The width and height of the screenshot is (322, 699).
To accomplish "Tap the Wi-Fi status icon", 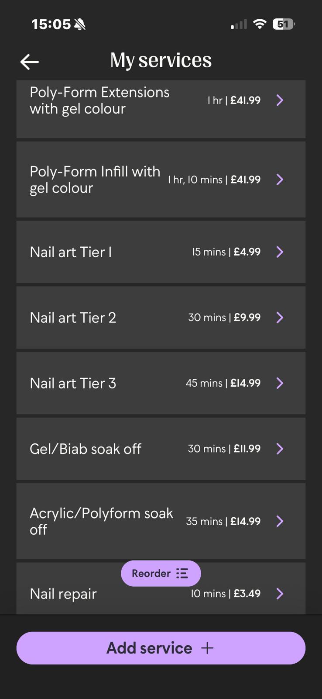I will 260,24.
